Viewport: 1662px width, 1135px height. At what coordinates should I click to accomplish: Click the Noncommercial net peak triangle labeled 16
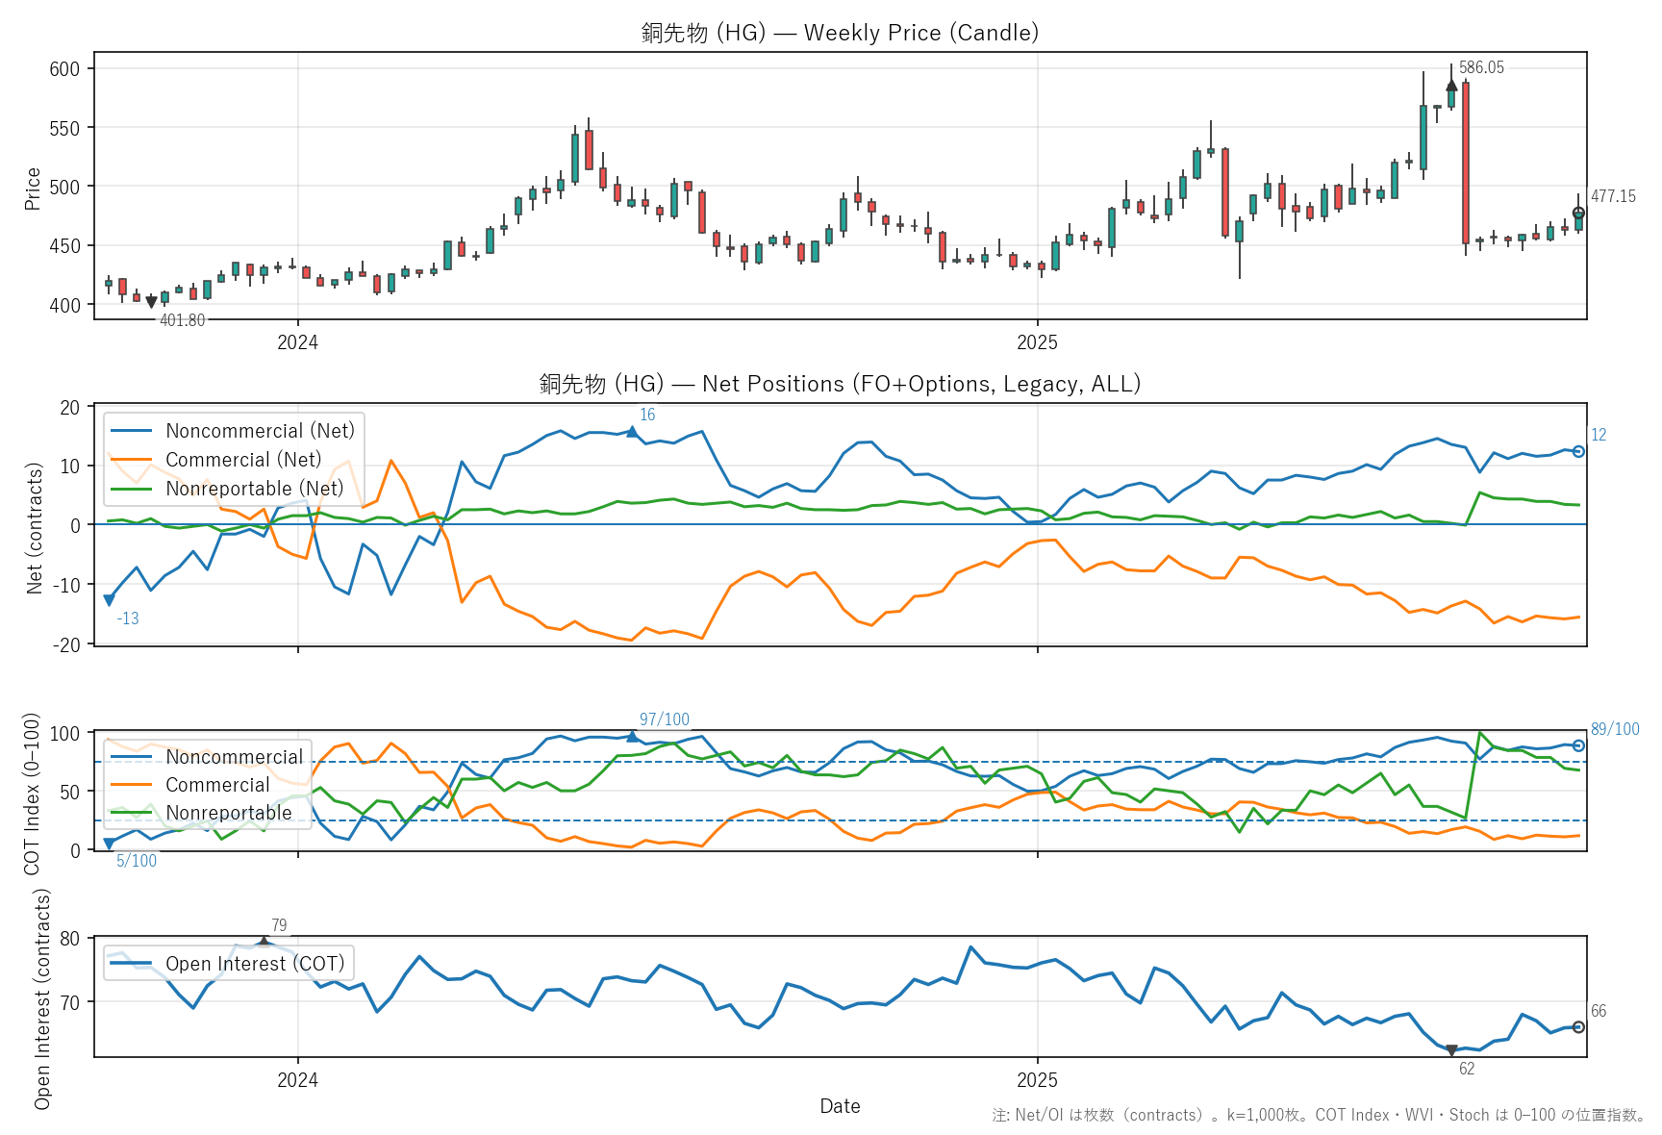pos(632,432)
